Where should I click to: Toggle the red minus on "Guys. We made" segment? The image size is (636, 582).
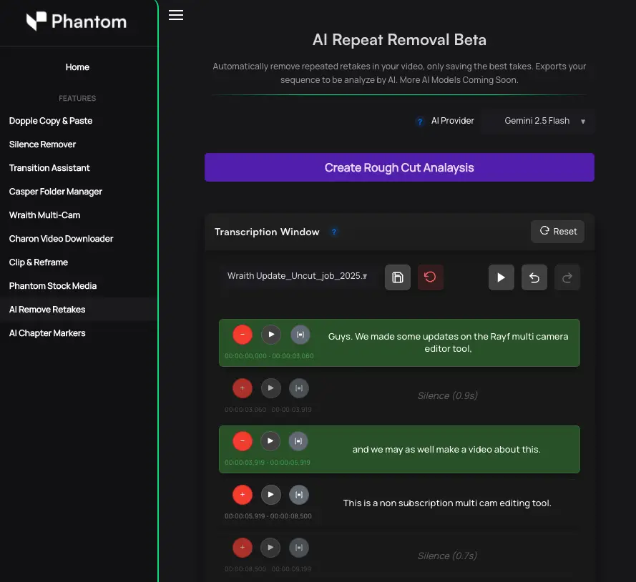[243, 334]
